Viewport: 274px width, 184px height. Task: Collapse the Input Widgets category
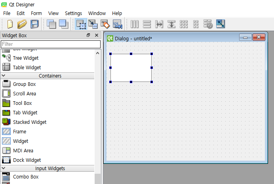tap(47, 168)
